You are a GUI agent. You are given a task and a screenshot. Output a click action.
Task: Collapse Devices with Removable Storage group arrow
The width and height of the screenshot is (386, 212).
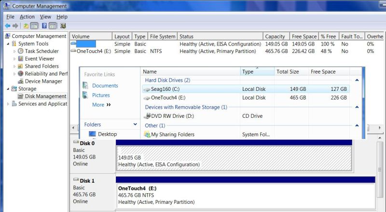click(x=357, y=107)
